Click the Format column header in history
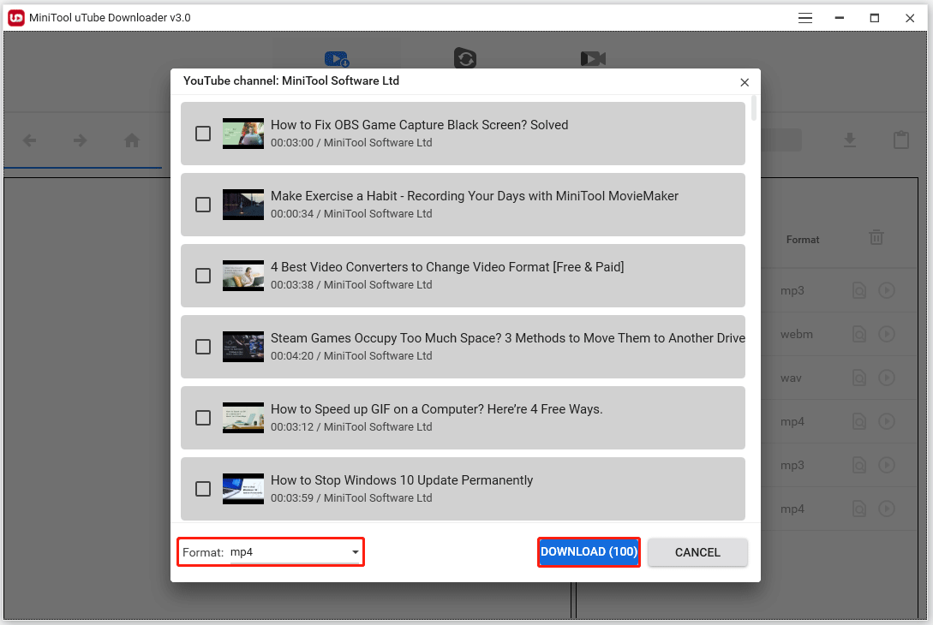 click(803, 240)
